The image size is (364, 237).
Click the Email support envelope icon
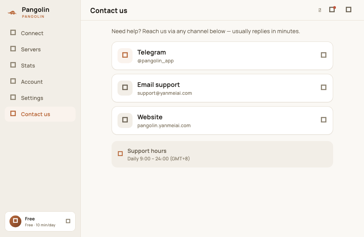(125, 88)
